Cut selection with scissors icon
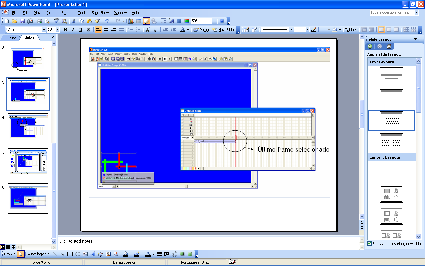The height and width of the screenshot is (266, 425). [74, 21]
